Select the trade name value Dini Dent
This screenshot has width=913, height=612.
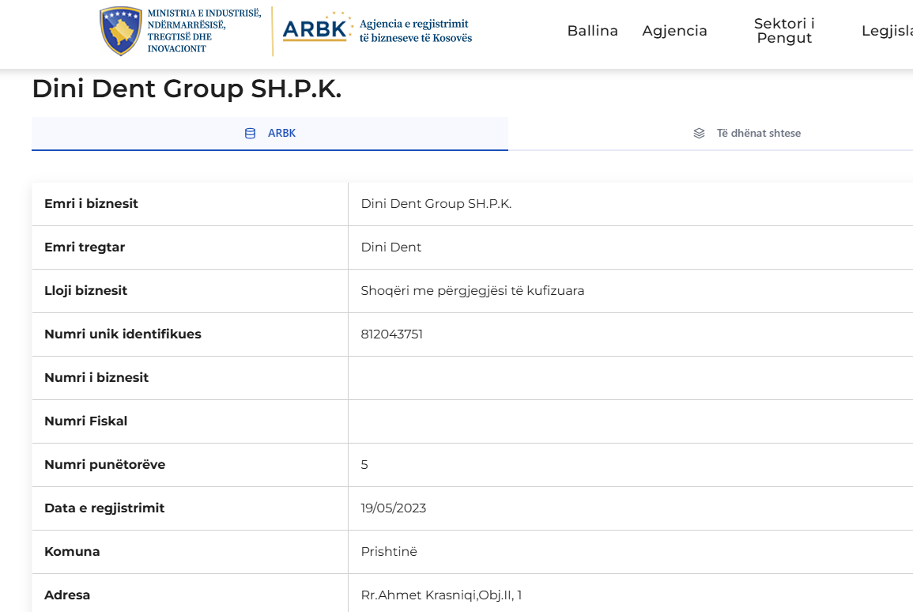(x=390, y=247)
